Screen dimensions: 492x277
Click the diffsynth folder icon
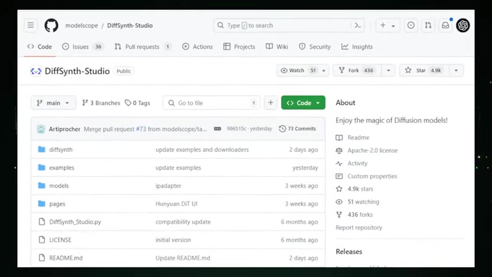click(41, 149)
